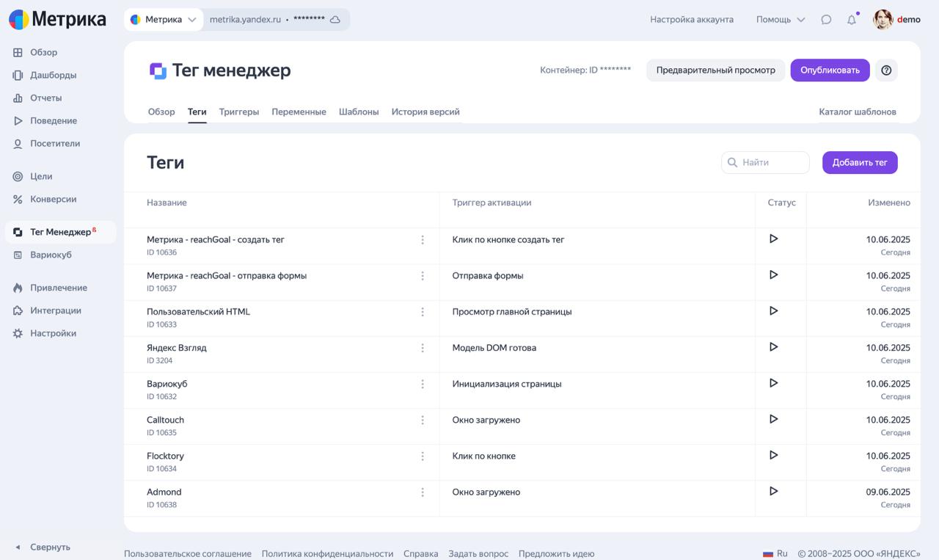Click the demo user avatar

[883, 20]
